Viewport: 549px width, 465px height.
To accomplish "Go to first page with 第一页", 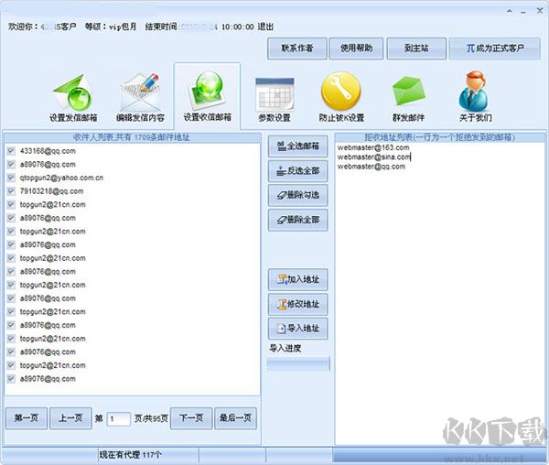I will 27,418.
